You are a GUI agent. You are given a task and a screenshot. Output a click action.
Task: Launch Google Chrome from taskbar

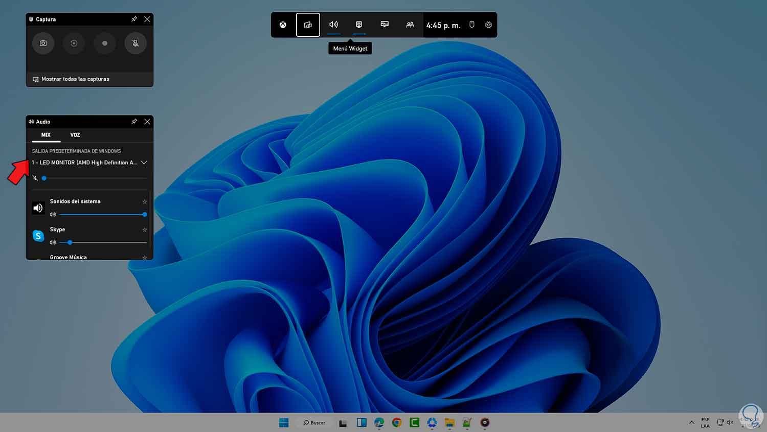point(397,422)
